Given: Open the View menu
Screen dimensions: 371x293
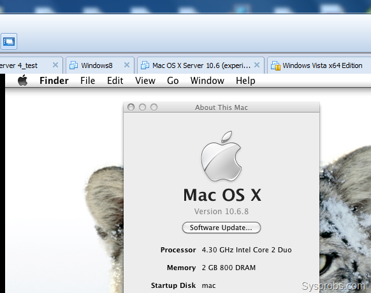Looking at the screenshot, I should point(145,81).
